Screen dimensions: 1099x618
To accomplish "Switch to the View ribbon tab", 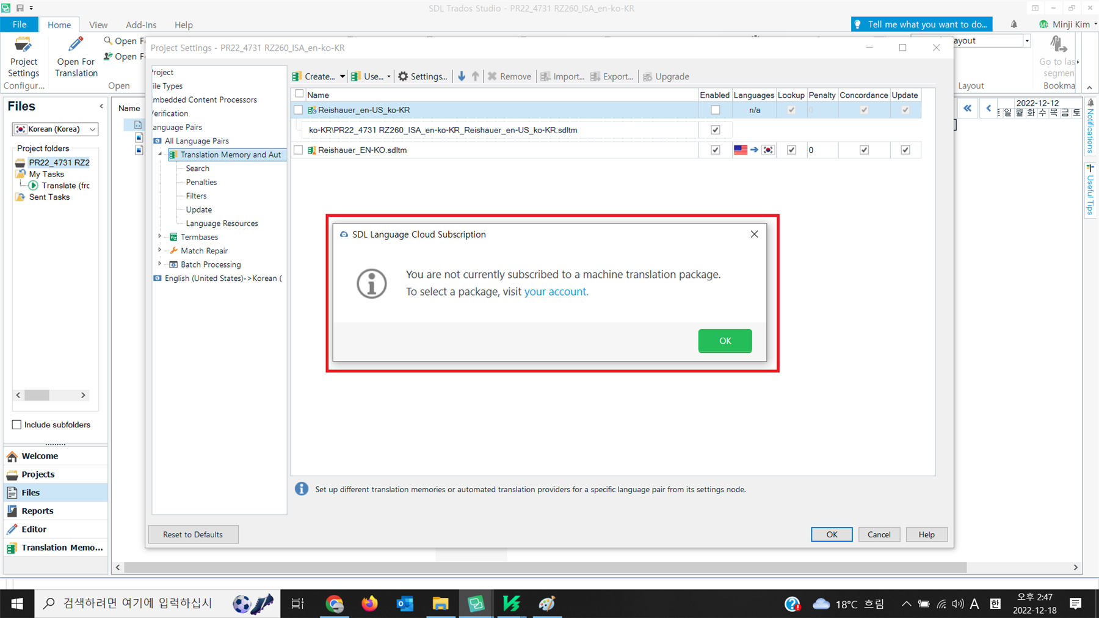I will (x=98, y=24).
